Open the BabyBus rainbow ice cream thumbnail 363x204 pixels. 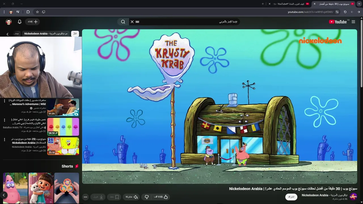pyautogui.click(x=63, y=127)
